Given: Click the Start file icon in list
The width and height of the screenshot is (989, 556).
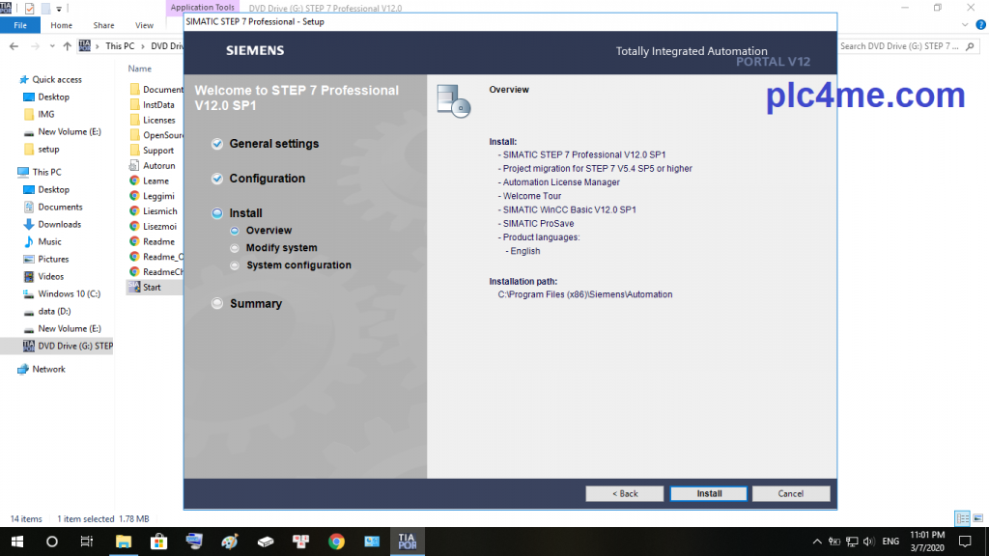Looking at the screenshot, I should click(134, 288).
